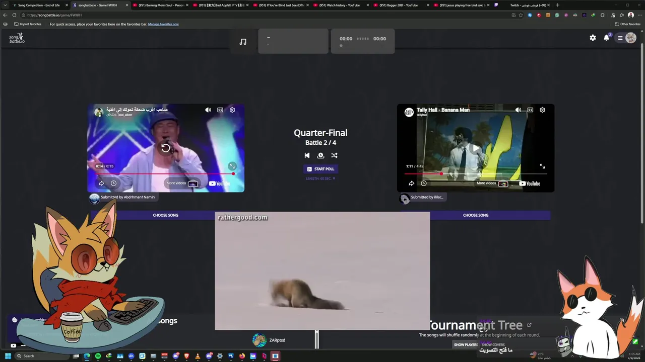Switch to Song Competition - End of Life tab
645x362 pixels.
pyautogui.click(x=39, y=5)
